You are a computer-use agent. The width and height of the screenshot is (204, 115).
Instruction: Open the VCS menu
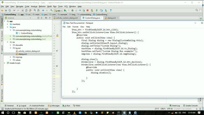(x=66, y=6)
